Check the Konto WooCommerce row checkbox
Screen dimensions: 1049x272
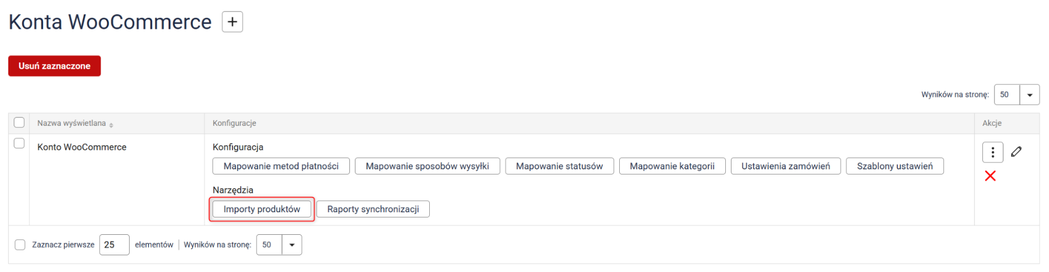(x=19, y=144)
